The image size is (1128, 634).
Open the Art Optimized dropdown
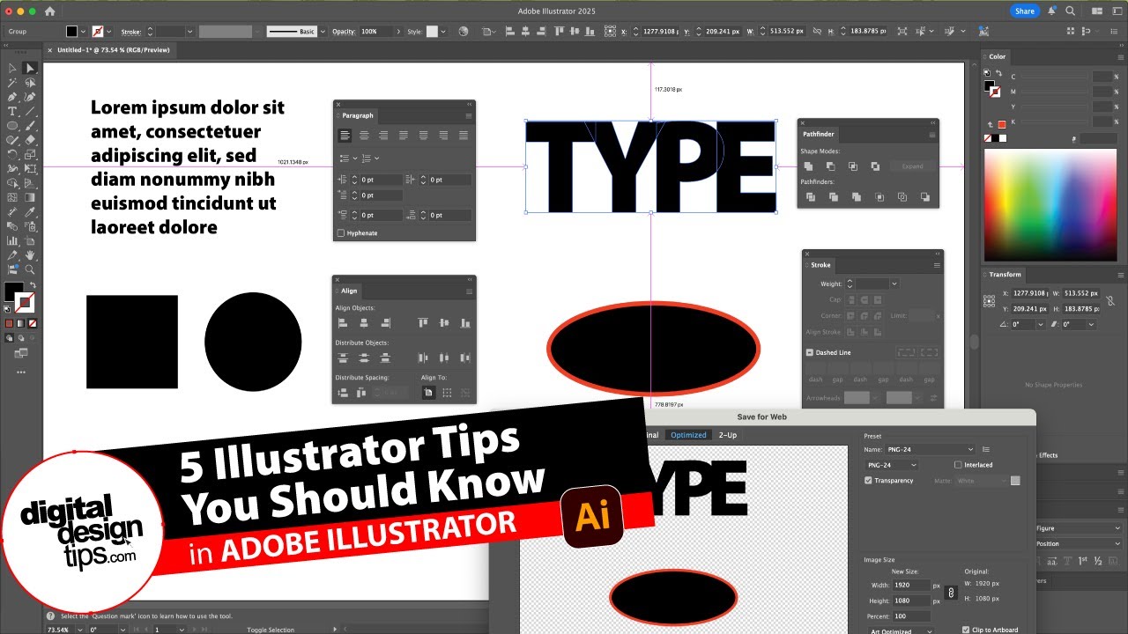902,630
